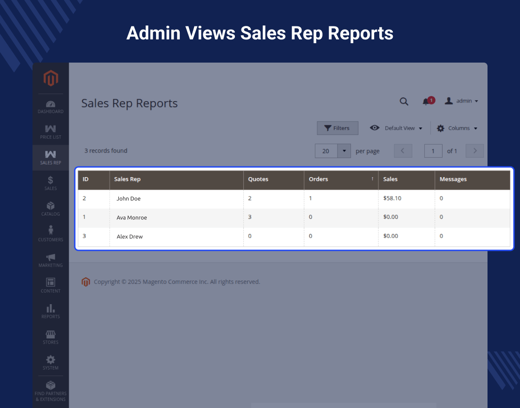Open the Catalog box icon
This screenshot has height=408, width=520.
(51, 209)
